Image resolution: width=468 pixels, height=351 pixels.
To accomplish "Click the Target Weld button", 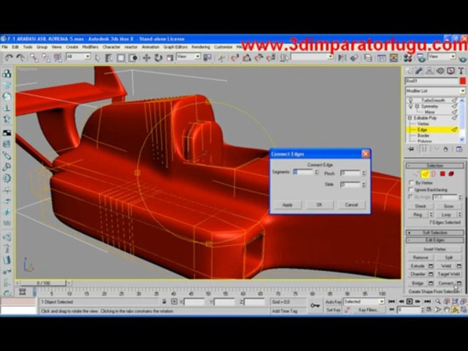I will click(449, 274).
